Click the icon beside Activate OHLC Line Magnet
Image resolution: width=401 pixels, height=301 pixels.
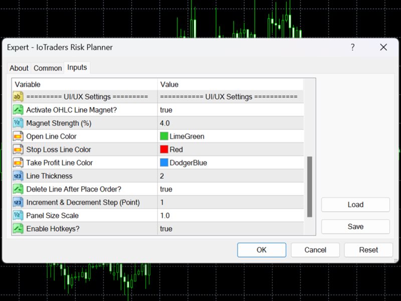(18, 110)
